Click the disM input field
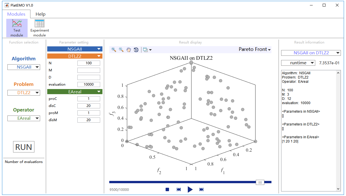This screenshot has height=196, width=346. pos(89,120)
